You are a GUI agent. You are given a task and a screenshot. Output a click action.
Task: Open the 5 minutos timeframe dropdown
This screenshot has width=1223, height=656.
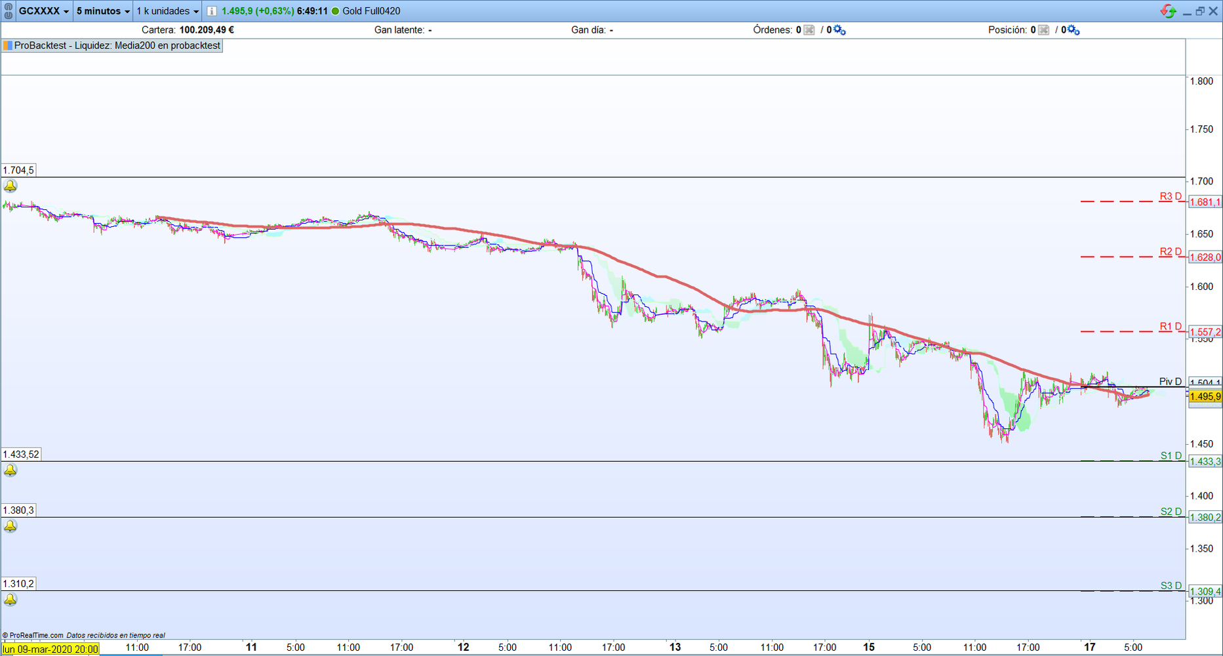tap(102, 10)
